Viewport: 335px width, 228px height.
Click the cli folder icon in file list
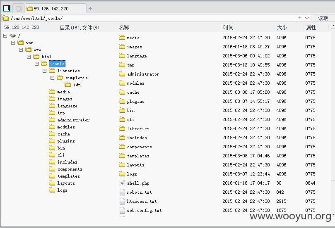[x=122, y=119]
